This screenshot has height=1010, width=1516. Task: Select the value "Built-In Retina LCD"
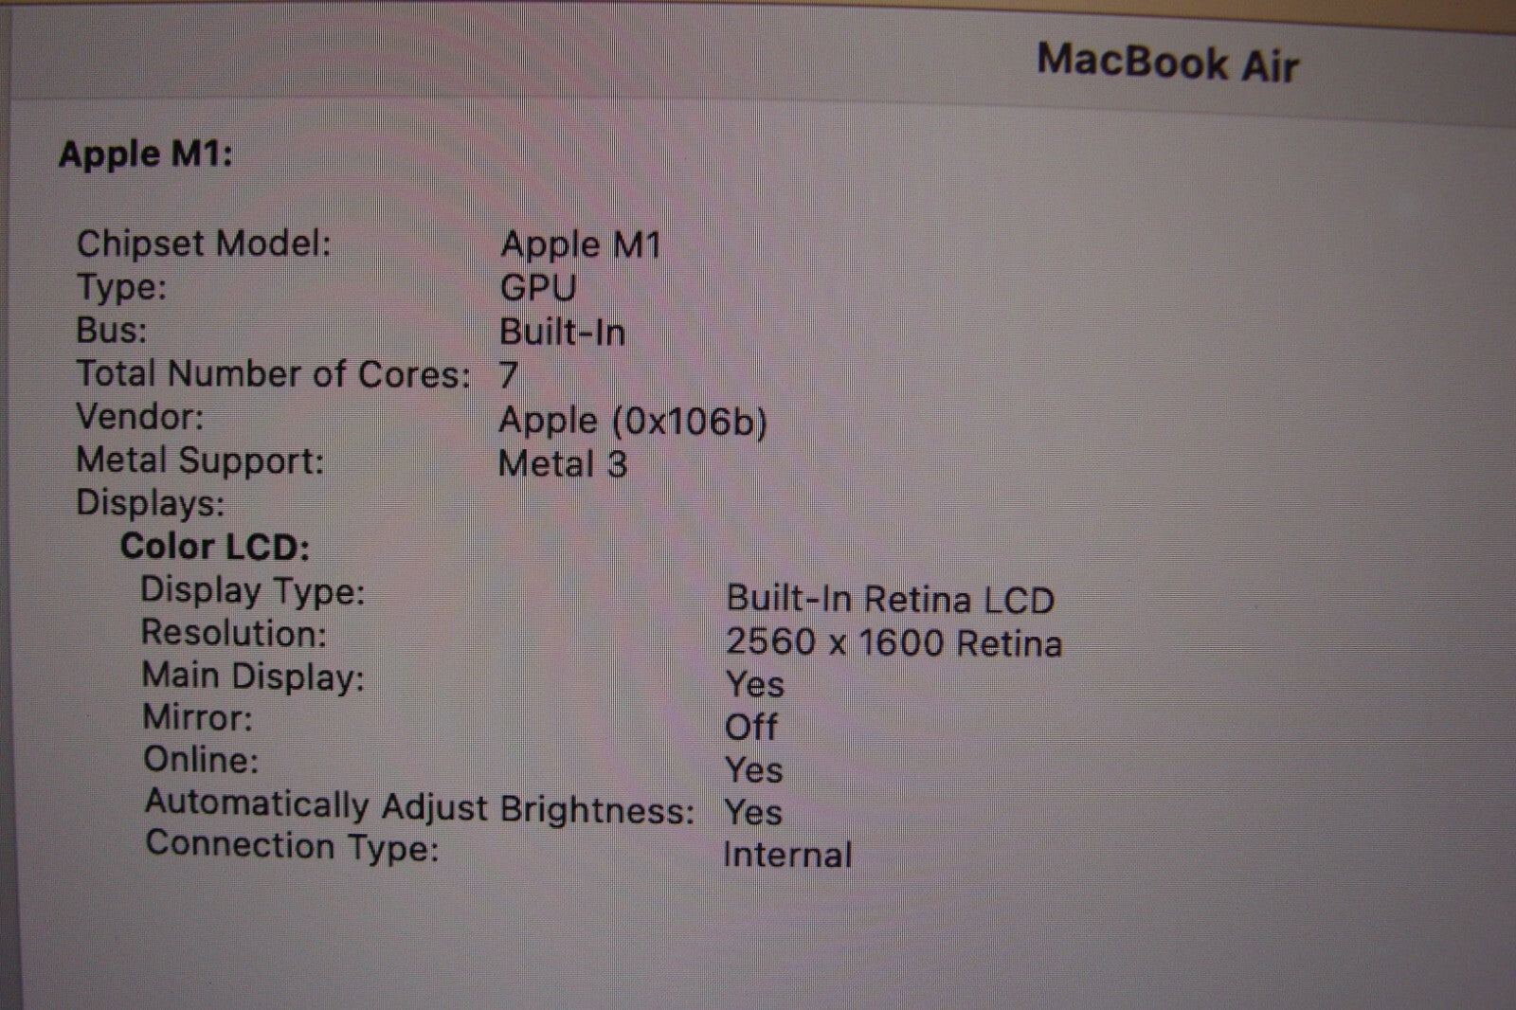(891, 599)
